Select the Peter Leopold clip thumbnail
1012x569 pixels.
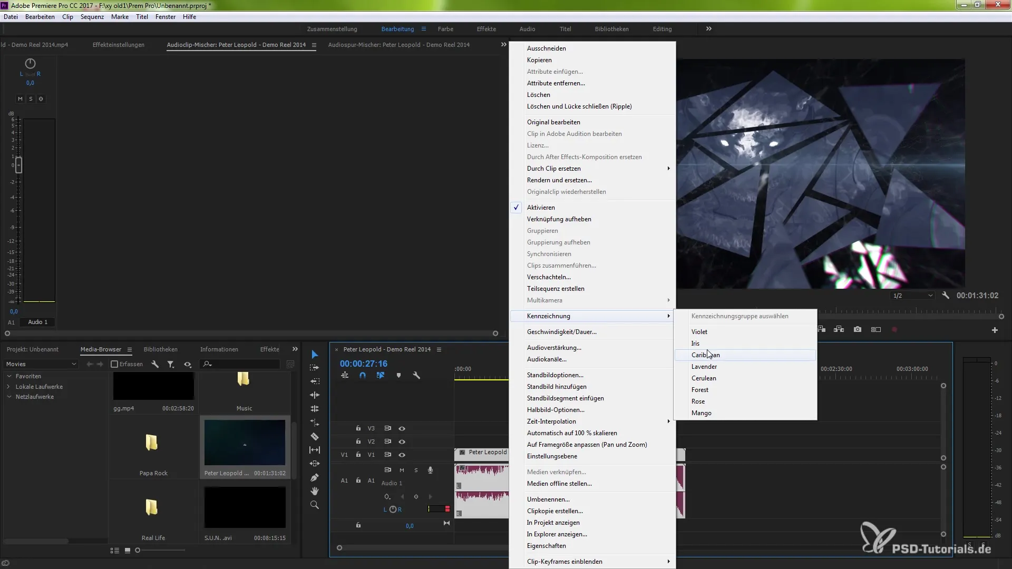coord(245,443)
